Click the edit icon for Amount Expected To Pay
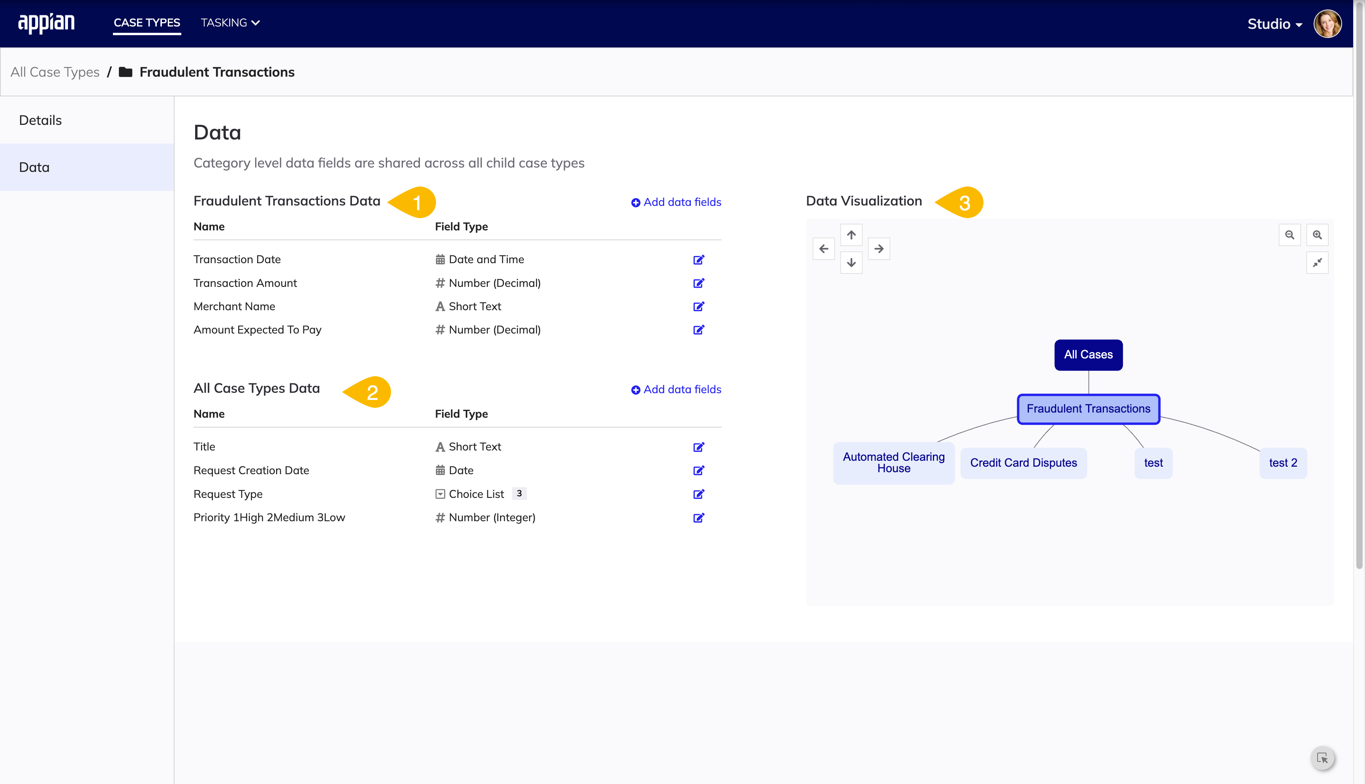Screen dimensions: 1365x784 (x=698, y=329)
